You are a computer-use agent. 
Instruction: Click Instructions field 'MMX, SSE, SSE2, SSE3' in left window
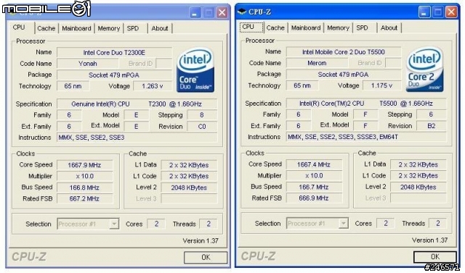[137, 138]
